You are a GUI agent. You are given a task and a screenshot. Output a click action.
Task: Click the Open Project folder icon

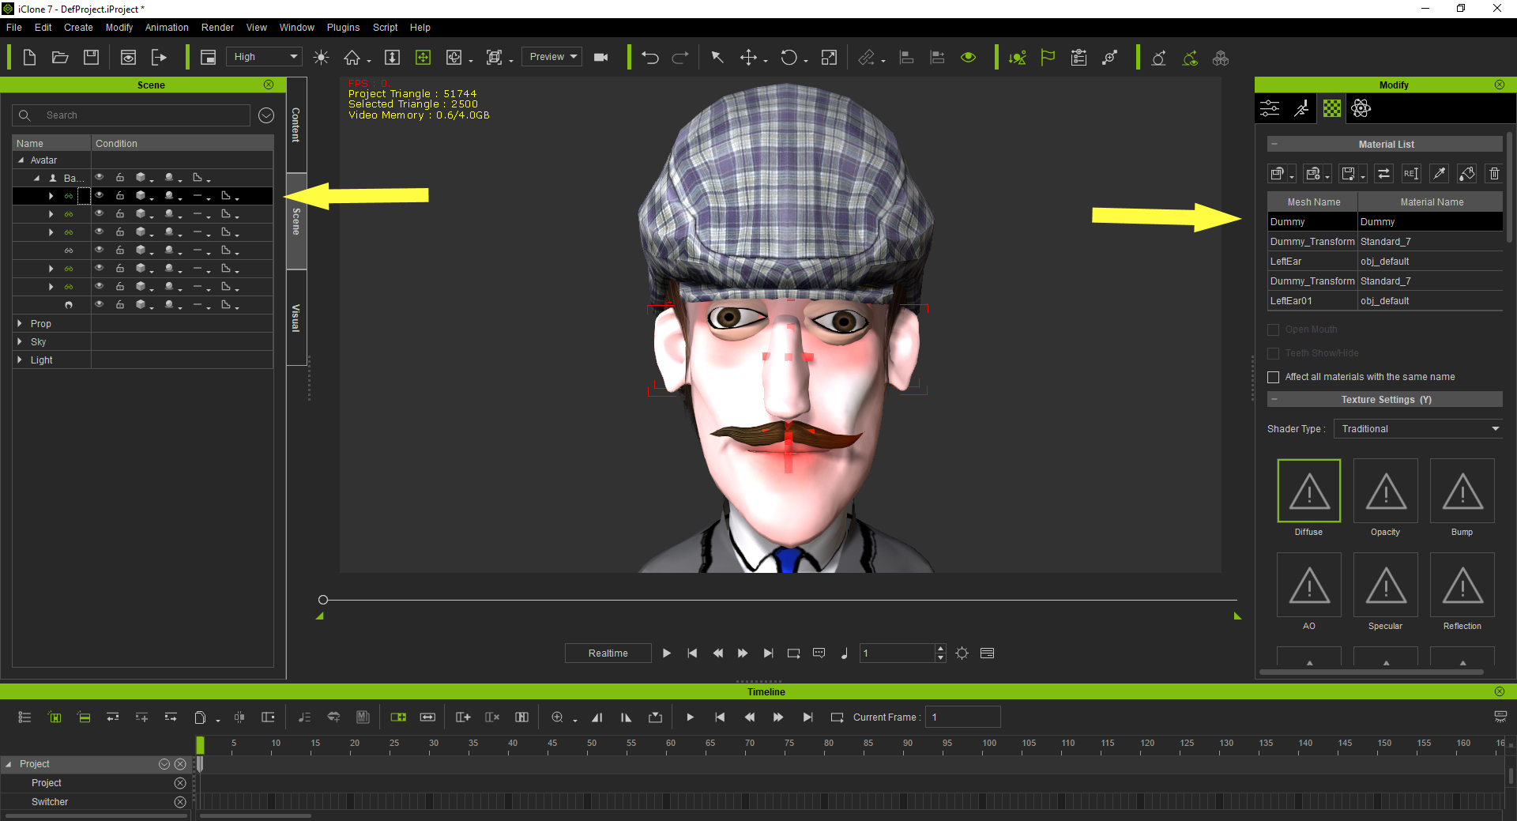tap(60, 58)
